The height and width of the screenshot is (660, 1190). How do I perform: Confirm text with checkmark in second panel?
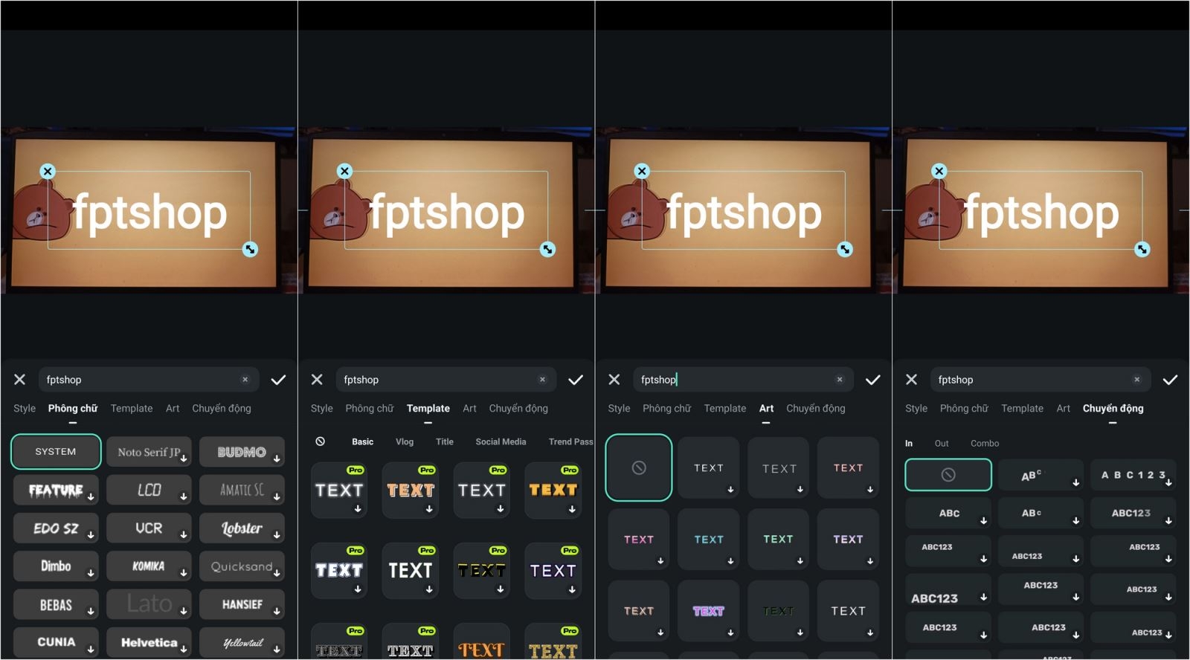[576, 380]
